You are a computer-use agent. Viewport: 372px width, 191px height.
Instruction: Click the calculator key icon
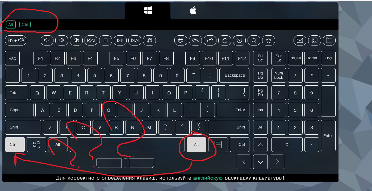coord(315,40)
